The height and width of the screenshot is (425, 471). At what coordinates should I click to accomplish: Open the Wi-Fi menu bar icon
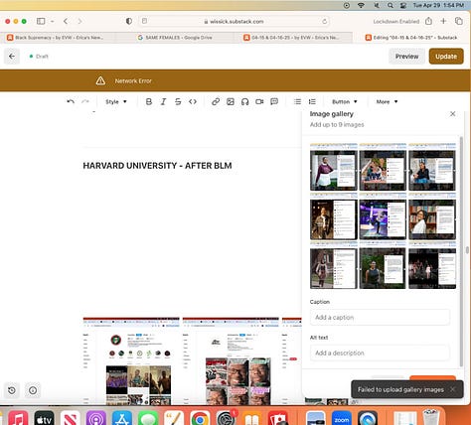click(x=361, y=5)
